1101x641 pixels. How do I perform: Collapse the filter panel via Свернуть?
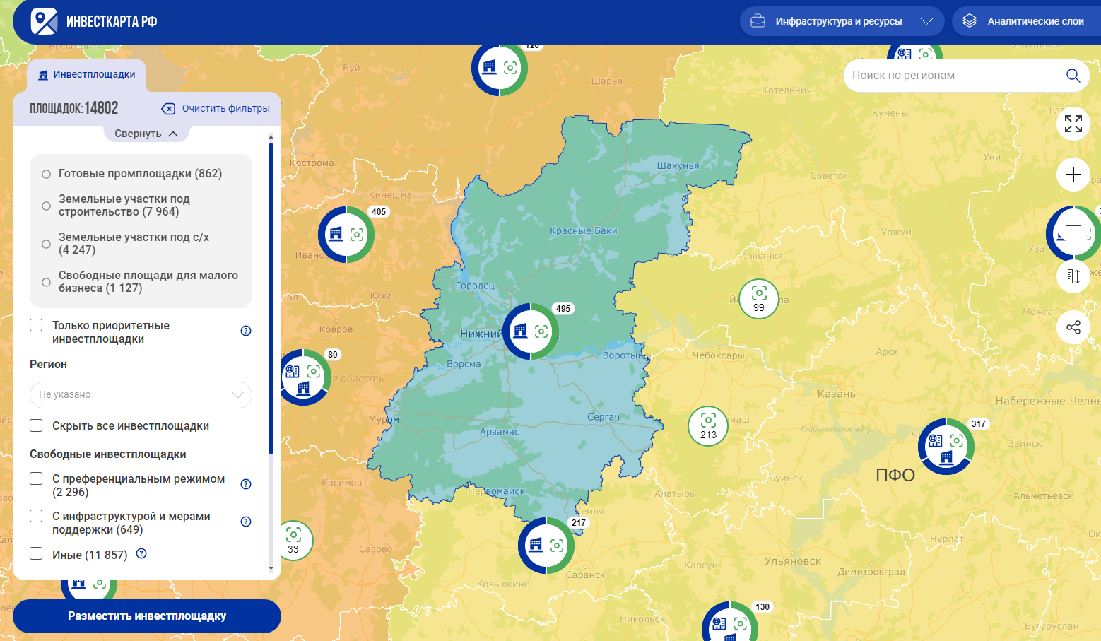coord(146,134)
